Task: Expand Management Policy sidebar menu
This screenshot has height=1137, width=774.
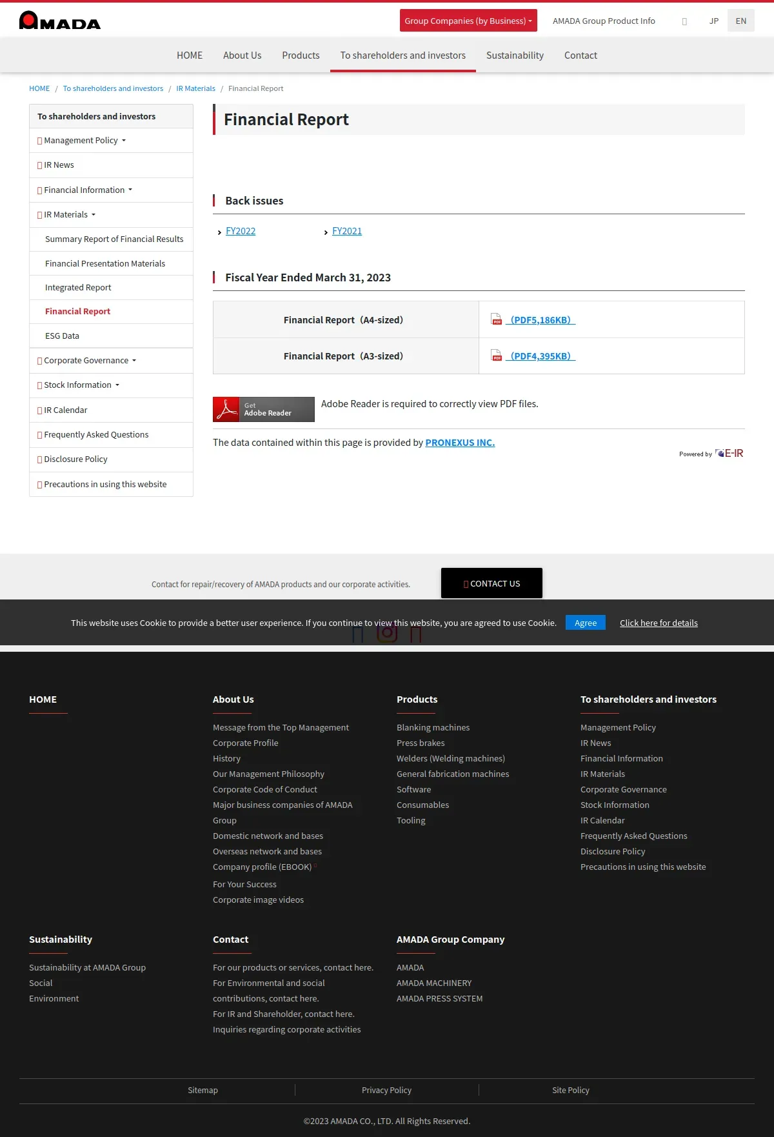Action: pos(111,141)
